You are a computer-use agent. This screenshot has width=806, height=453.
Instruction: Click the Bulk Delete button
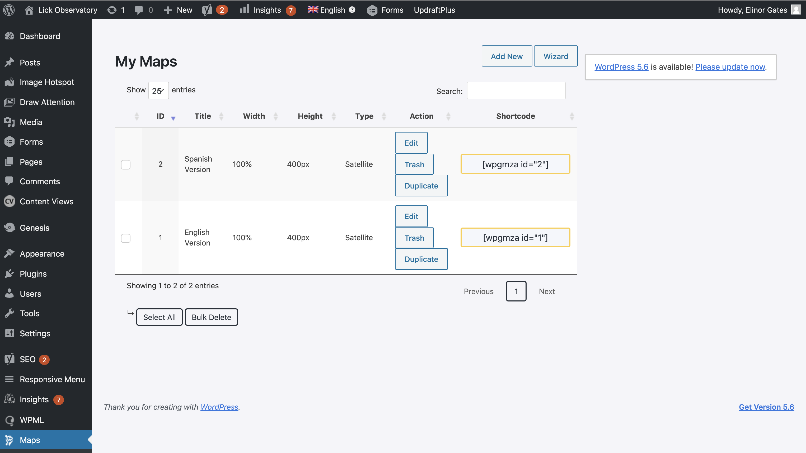coord(211,317)
